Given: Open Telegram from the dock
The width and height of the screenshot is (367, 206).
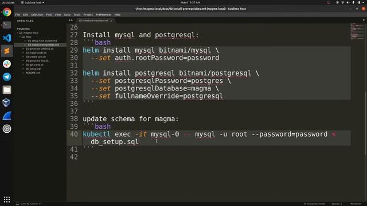Looking at the screenshot, I should (x=7, y=77).
